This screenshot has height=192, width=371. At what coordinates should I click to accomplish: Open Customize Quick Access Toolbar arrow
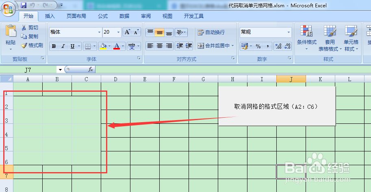point(61,5)
